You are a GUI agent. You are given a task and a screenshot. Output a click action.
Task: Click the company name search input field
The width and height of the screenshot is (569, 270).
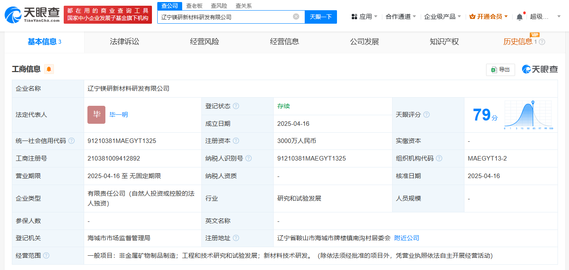(x=225, y=17)
